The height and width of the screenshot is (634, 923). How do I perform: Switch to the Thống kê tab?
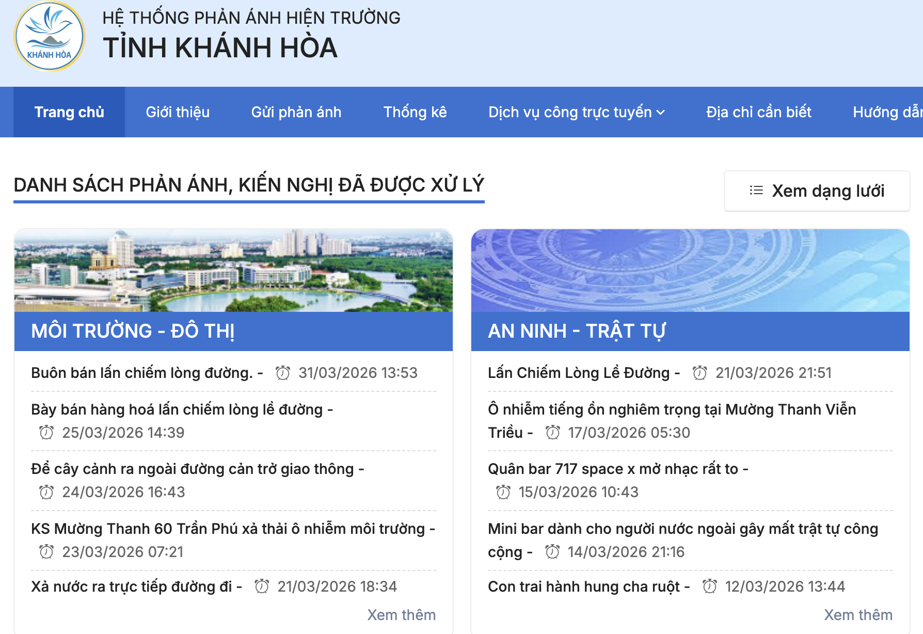[x=416, y=112]
